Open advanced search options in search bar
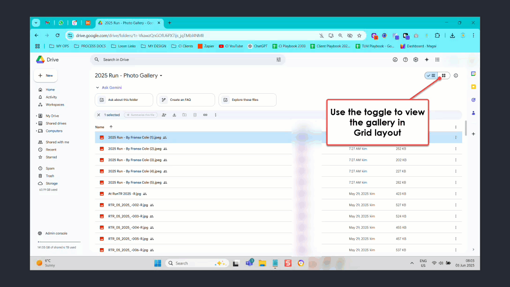Screen dimensions: 510x287 (x=278, y=60)
